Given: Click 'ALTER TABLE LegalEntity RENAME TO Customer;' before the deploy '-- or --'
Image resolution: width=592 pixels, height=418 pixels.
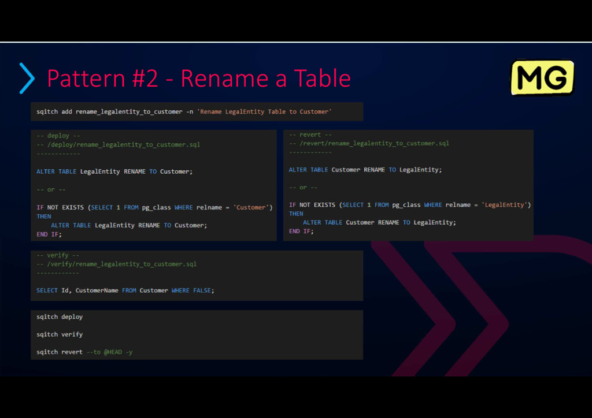Looking at the screenshot, I should tap(114, 171).
